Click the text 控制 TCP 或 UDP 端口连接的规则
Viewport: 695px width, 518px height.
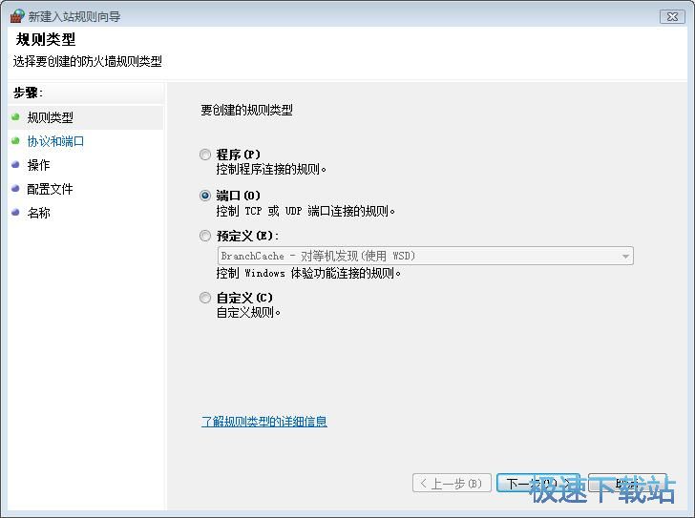point(305,211)
